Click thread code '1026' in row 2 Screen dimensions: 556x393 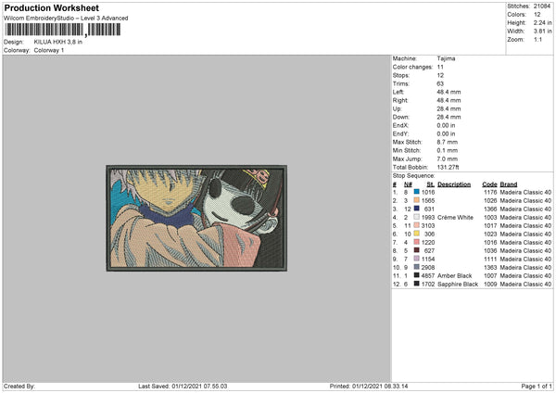490,201
